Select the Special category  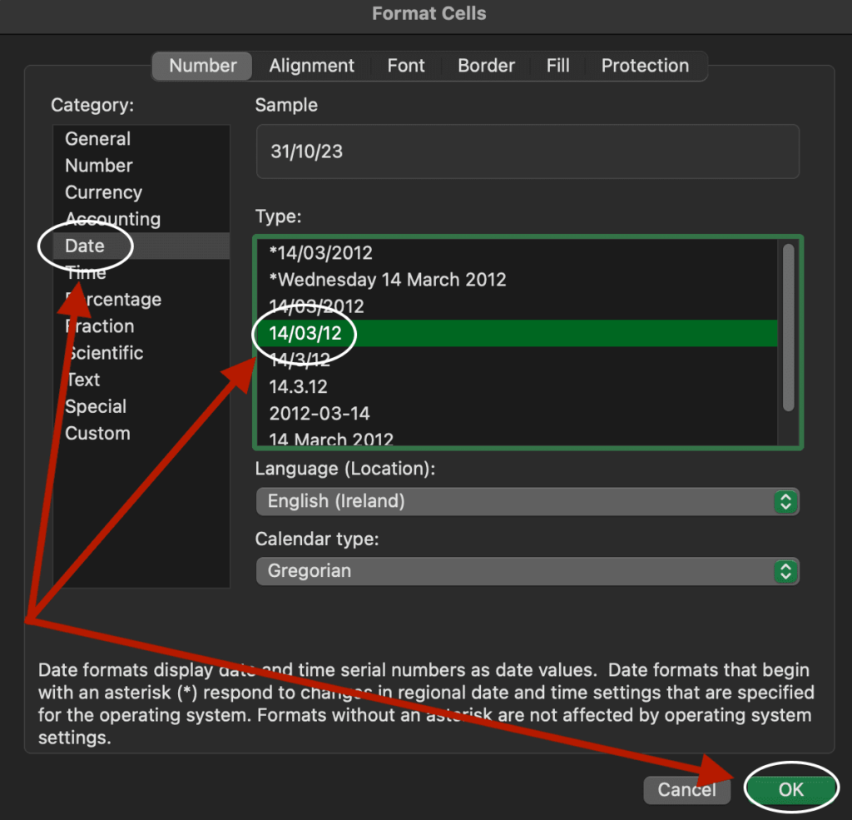[x=97, y=407]
